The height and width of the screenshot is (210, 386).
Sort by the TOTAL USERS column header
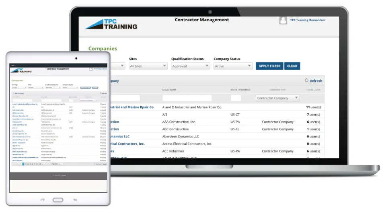click(313, 90)
